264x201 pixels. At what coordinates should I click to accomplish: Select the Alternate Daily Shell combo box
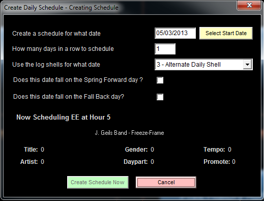203,65
